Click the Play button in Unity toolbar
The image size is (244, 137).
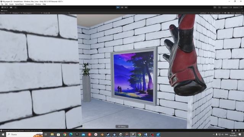point(118,7)
